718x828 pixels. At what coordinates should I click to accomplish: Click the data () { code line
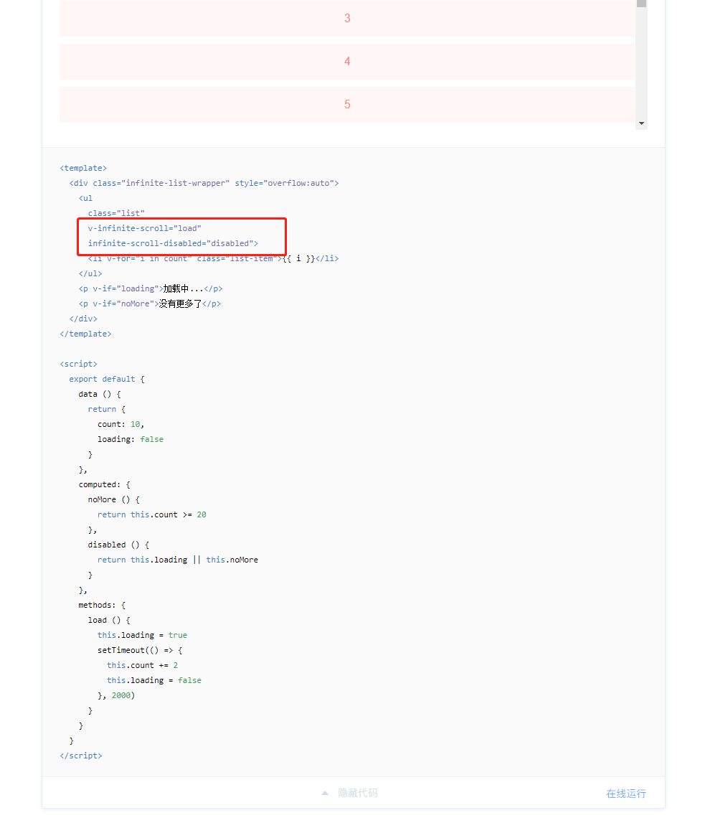[x=100, y=395]
